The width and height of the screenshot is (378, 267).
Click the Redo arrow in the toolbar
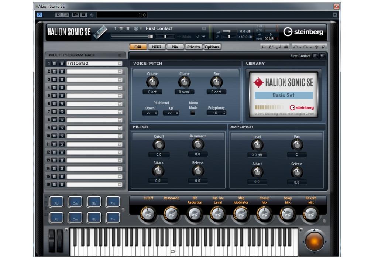(306, 47)
